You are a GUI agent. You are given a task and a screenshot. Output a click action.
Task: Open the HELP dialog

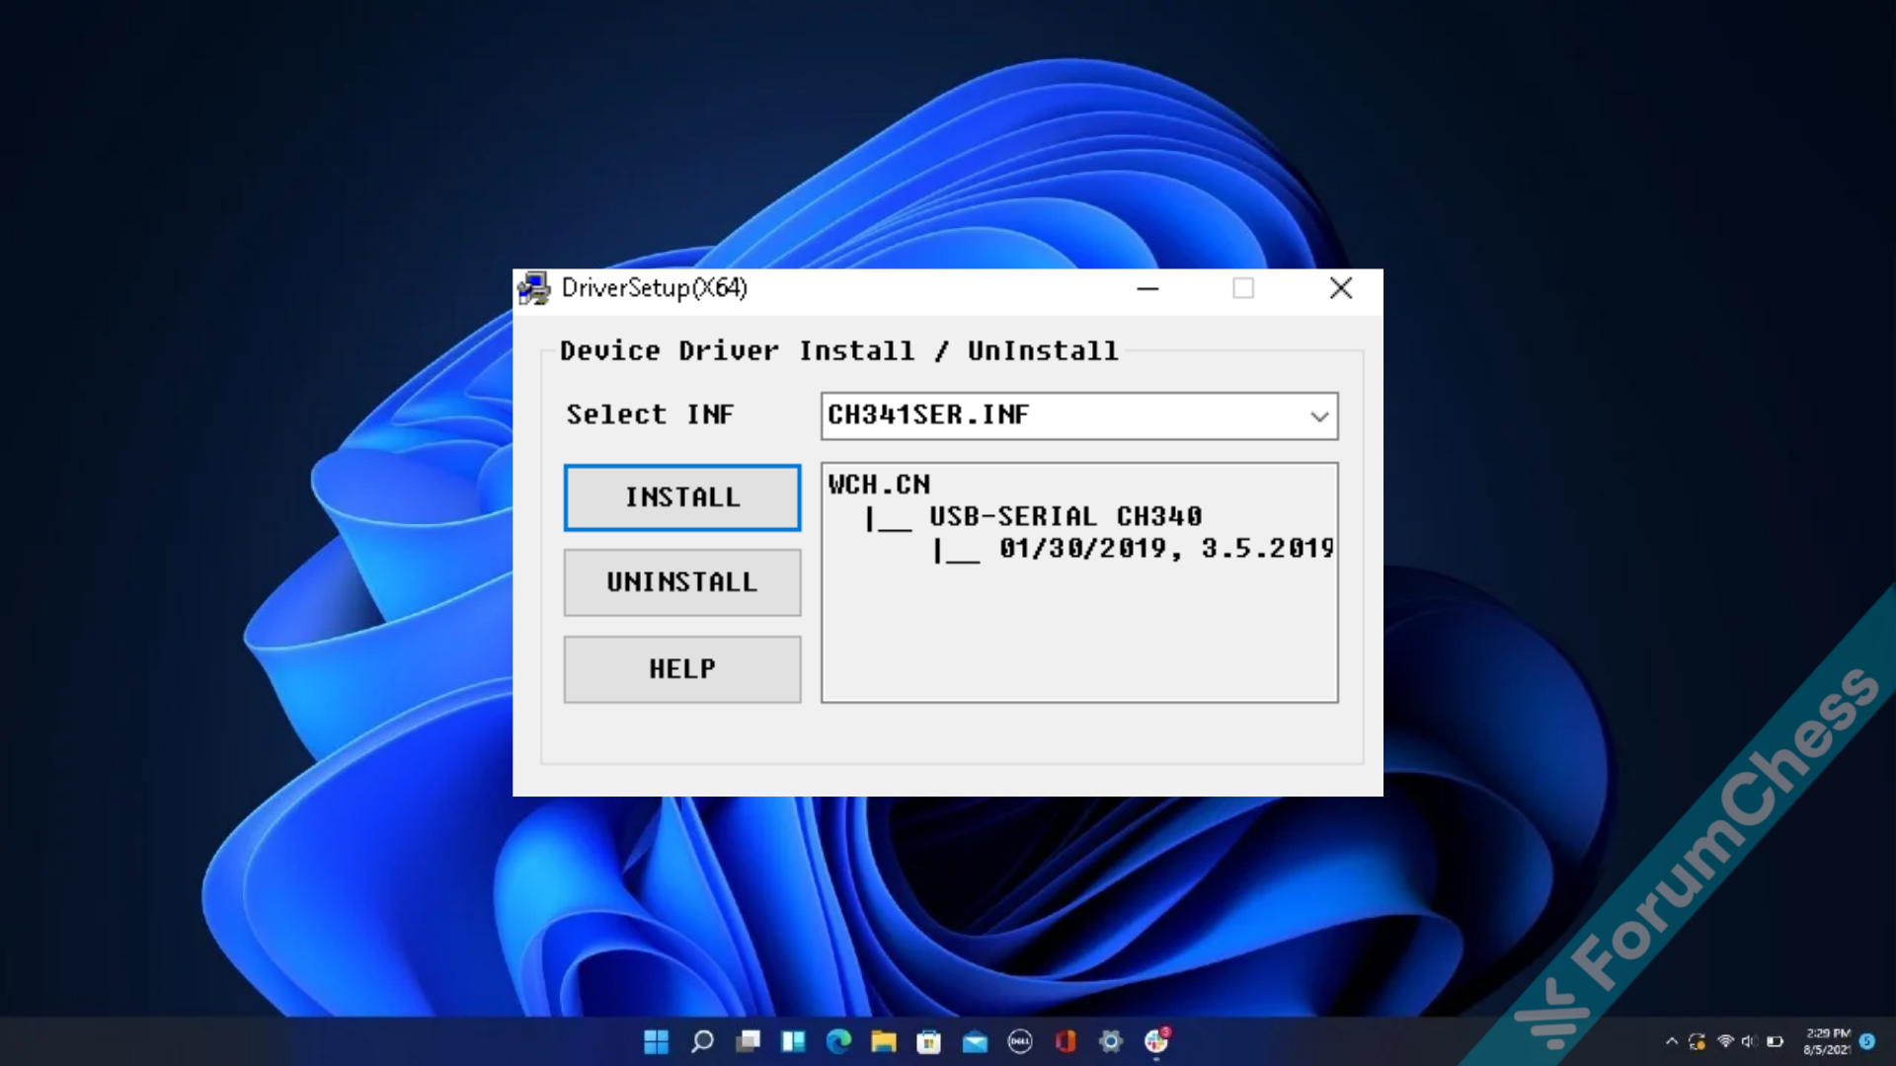click(681, 669)
